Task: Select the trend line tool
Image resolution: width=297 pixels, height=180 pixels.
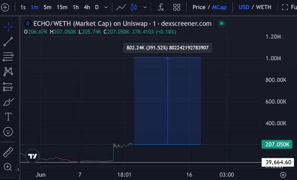Action: coord(8,41)
